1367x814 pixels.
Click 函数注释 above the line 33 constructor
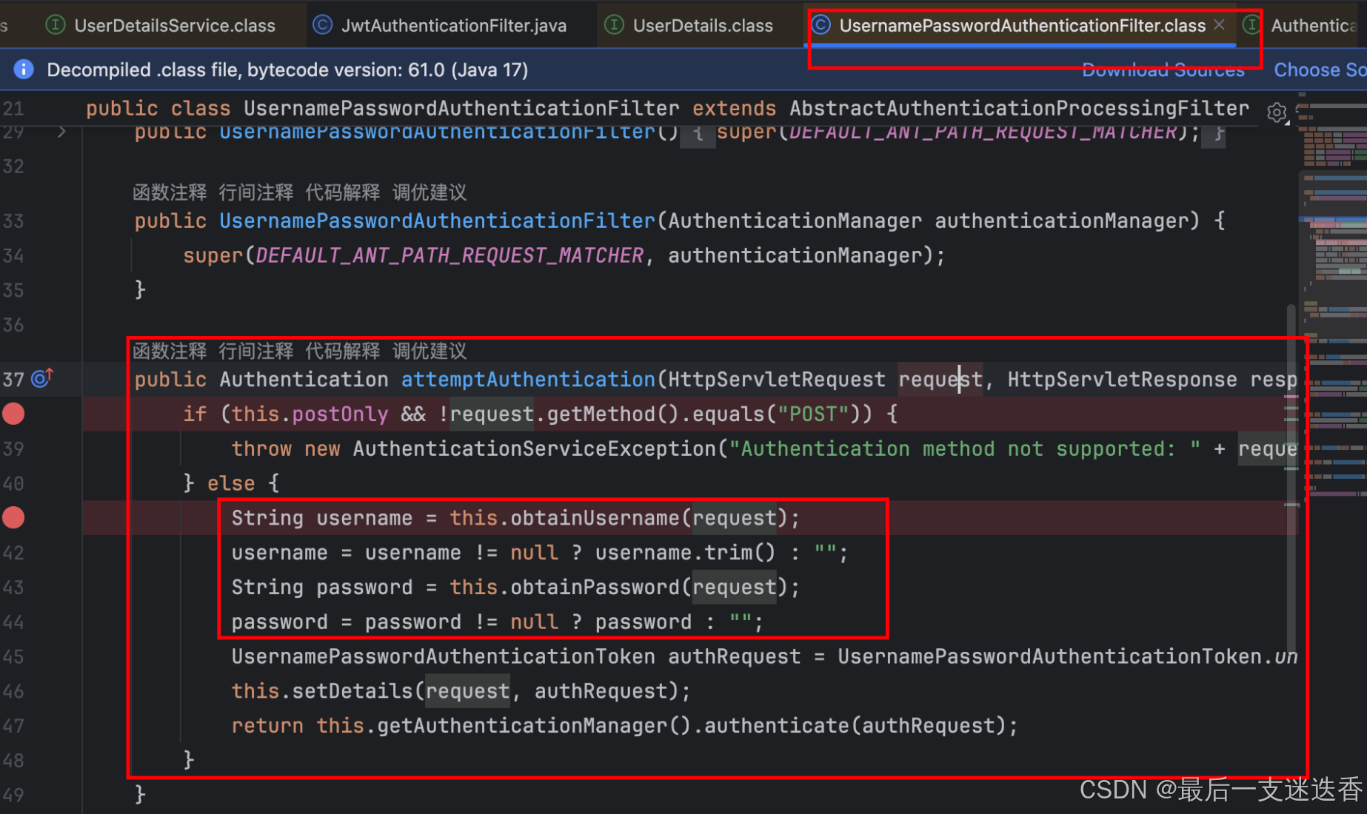170,192
